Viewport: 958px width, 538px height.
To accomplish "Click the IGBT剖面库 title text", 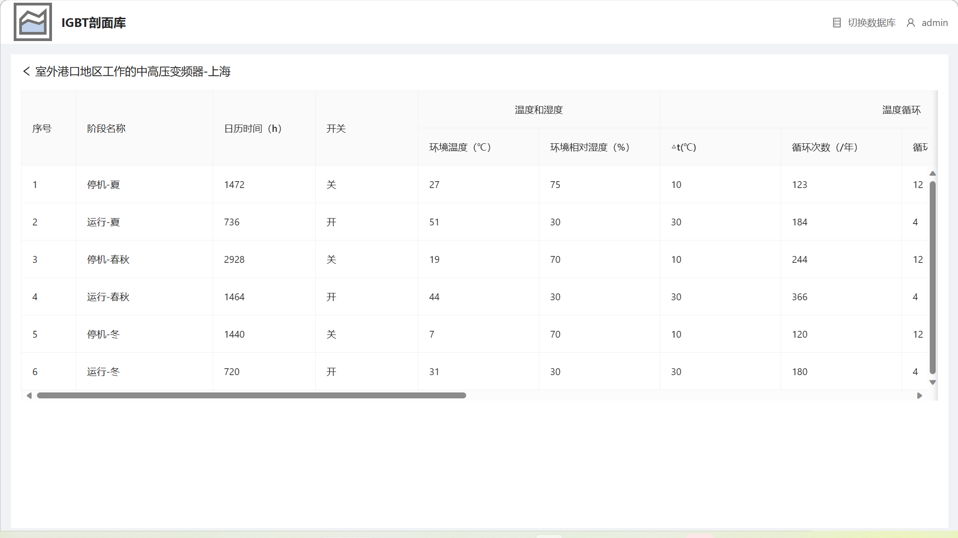I will point(94,23).
